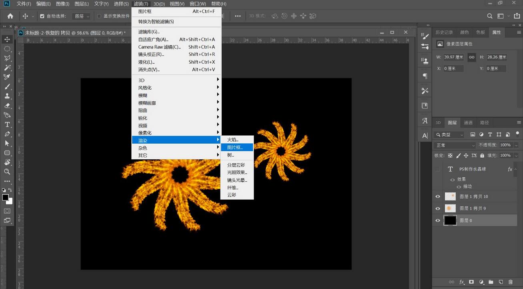Switch to the 历史记录 history tab

click(x=444, y=32)
